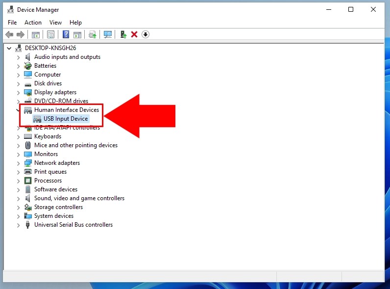Click the Mice and other pointing devices icon
Viewport: 390px width, 289px height.
coord(28,145)
